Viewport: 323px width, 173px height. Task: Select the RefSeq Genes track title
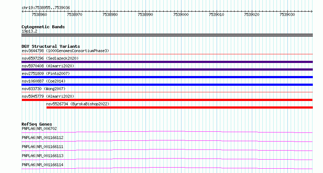[37, 124]
